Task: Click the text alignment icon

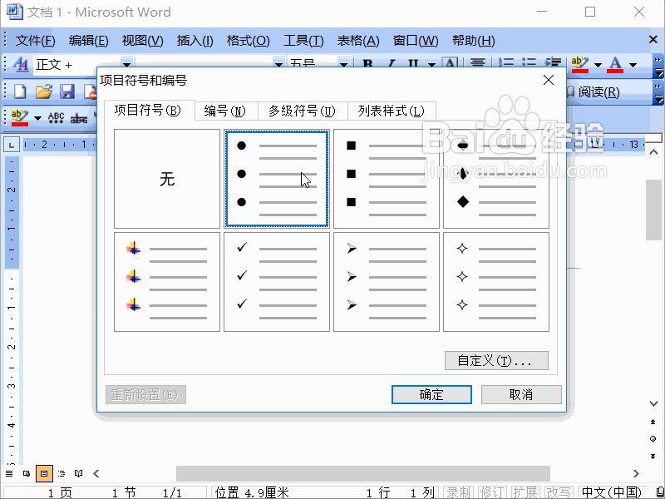Action: [477, 64]
